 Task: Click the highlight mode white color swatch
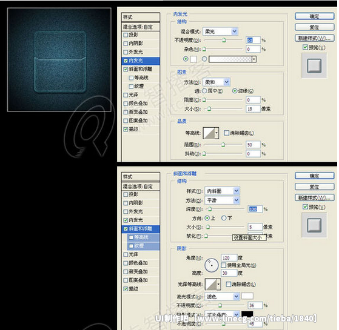(x=247, y=295)
